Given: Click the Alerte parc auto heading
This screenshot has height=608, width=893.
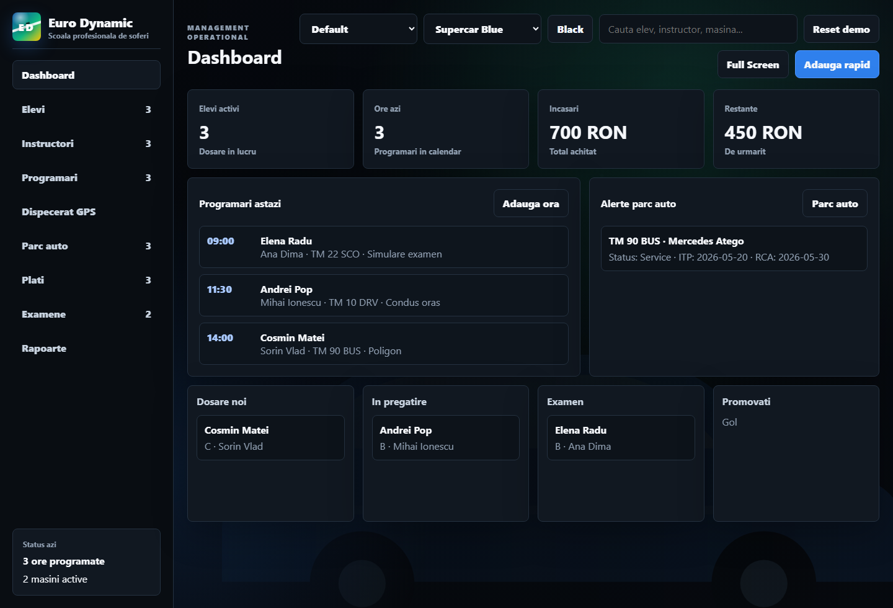Looking at the screenshot, I should [x=638, y=203].
